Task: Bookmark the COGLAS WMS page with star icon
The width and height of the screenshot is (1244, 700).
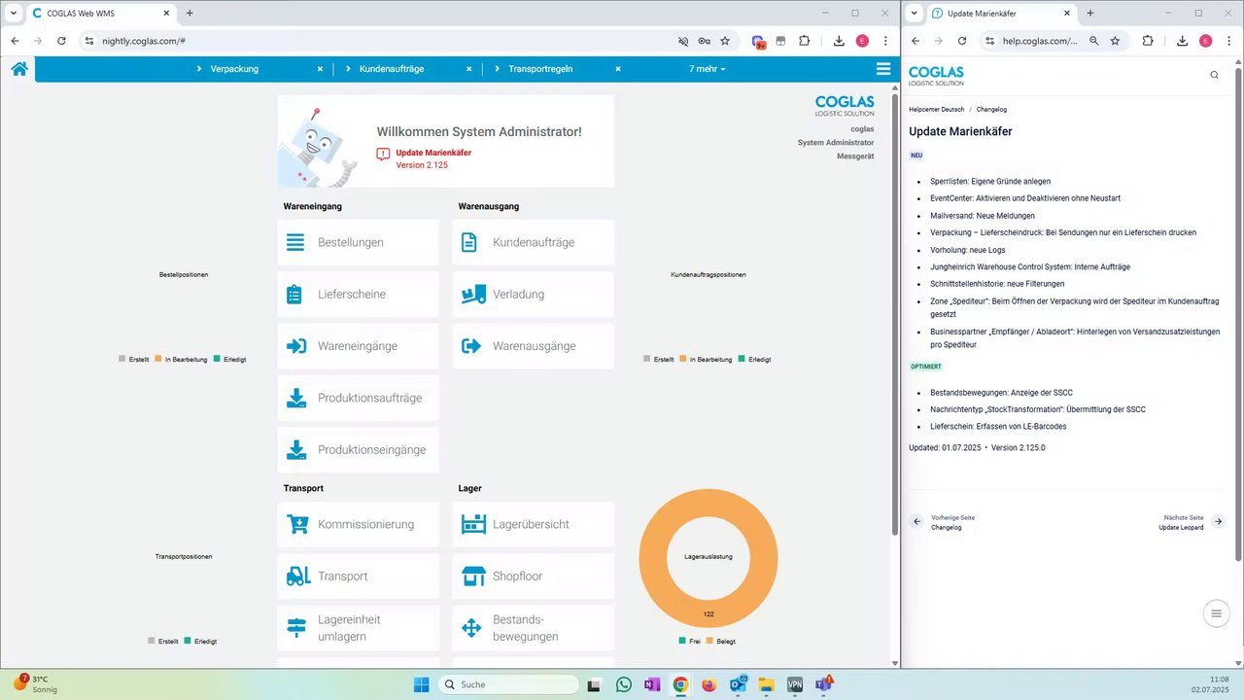Action: [x=724, y=41]
